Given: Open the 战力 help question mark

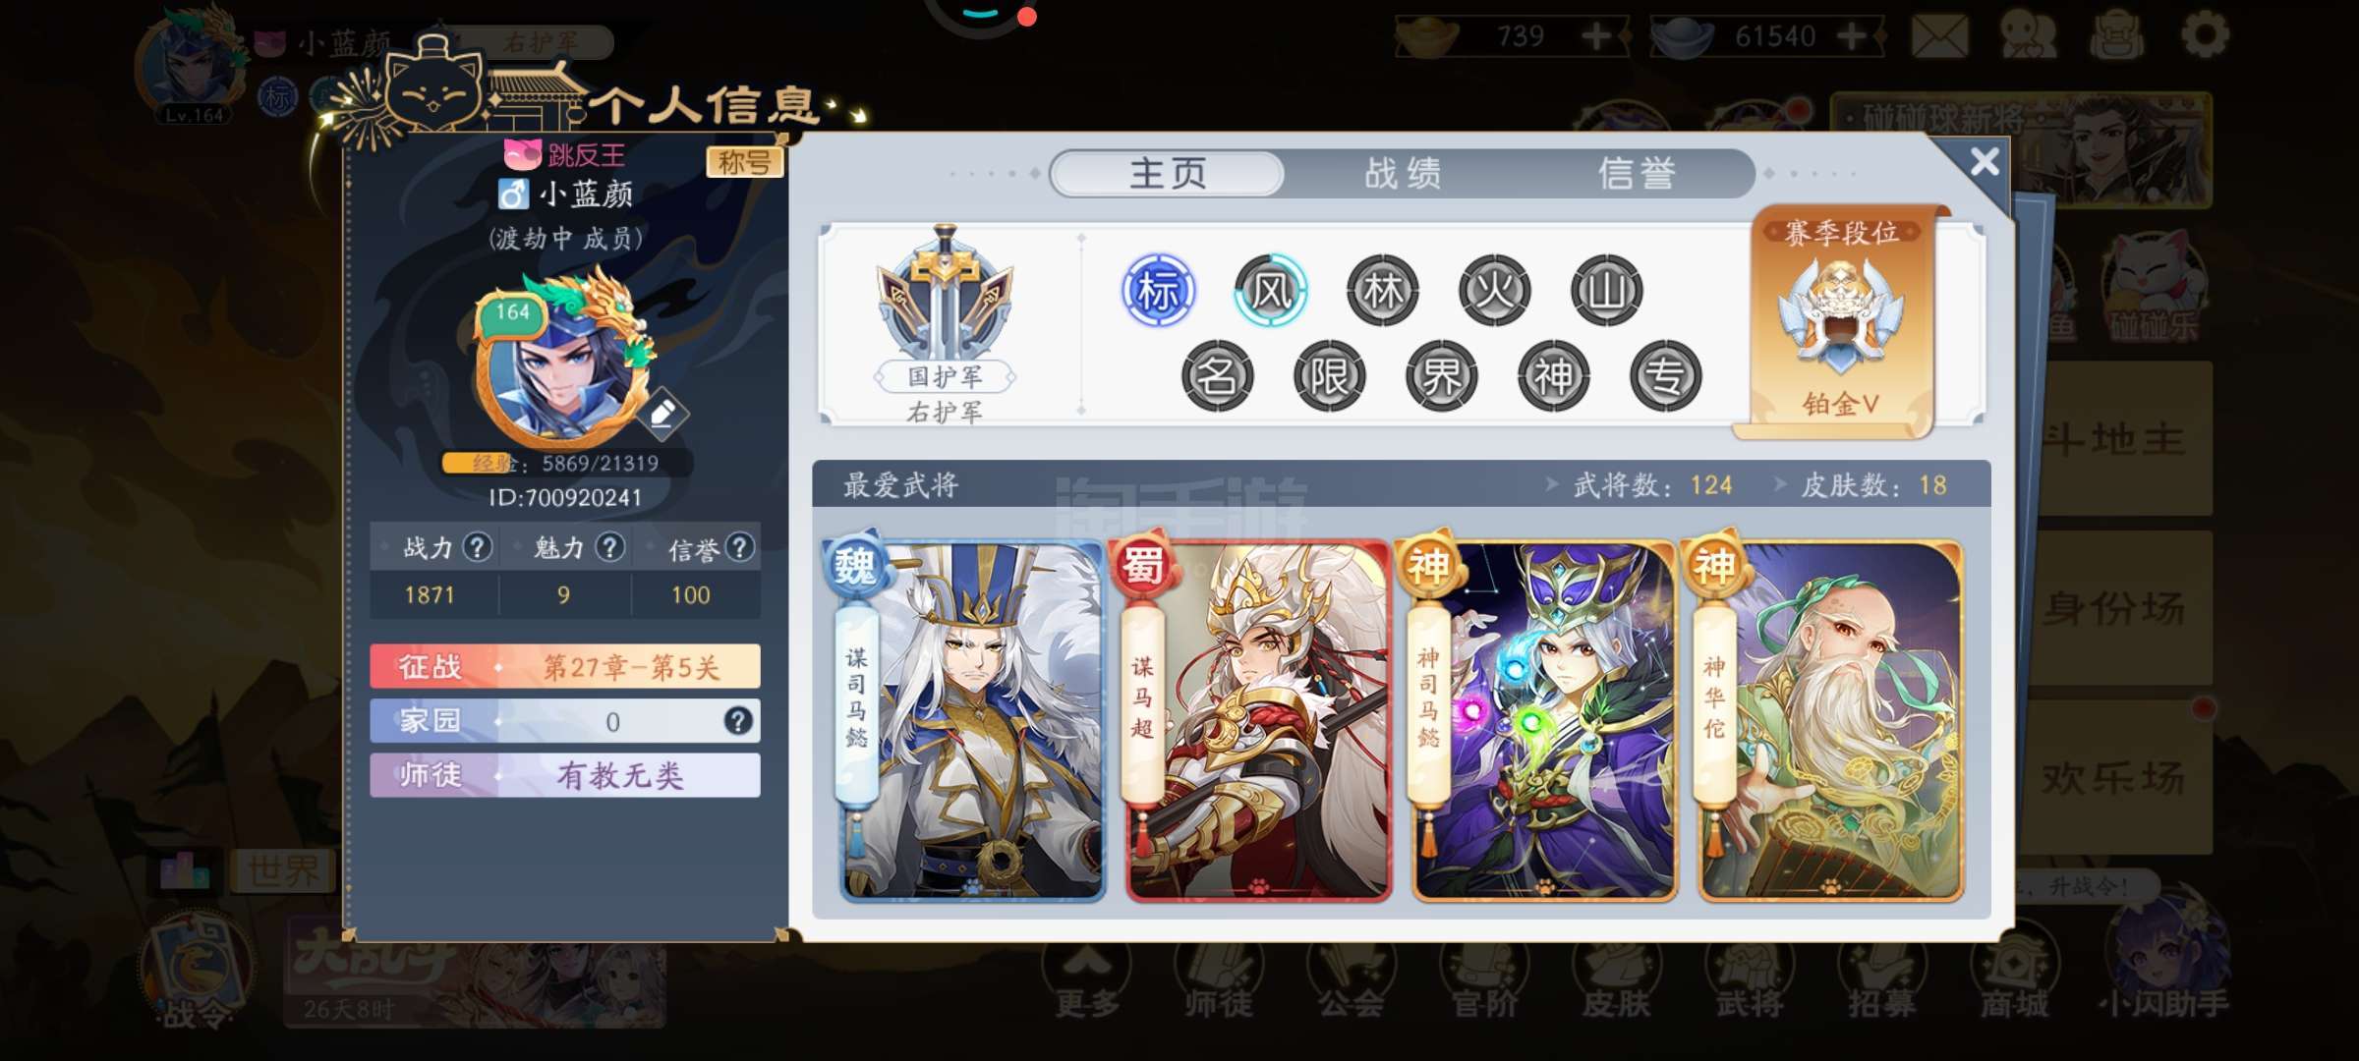Looking at the screenshot, I should click(x=478, y=547).
